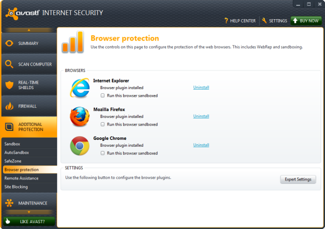Click the Real-Time Shields shield icon
The height and width of the screenshot is (229, 325).
point(9,85)
